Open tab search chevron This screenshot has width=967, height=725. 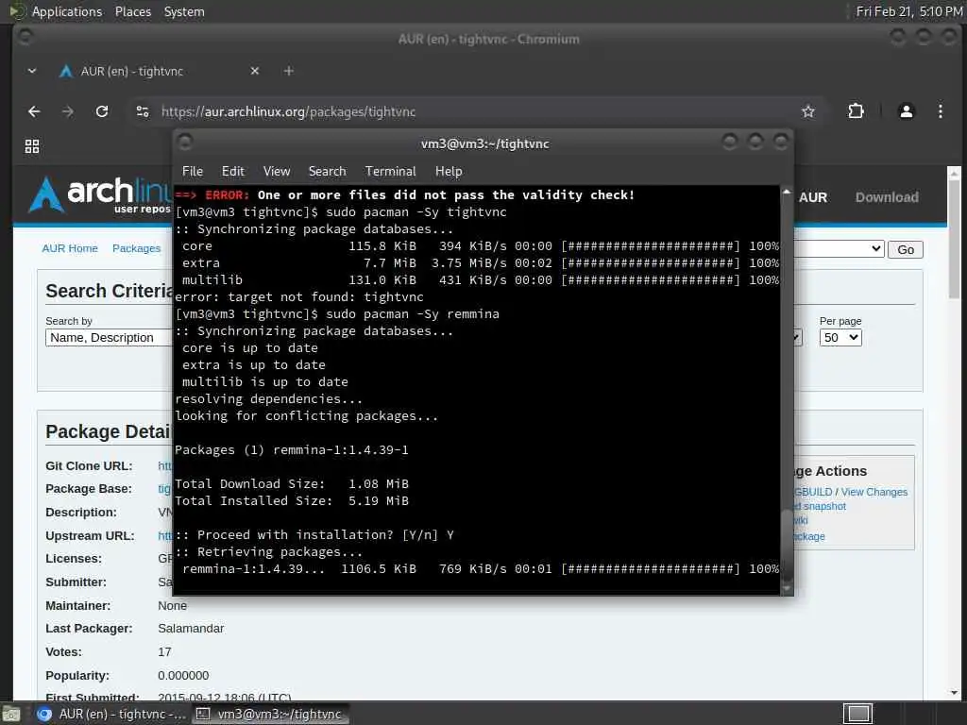click(32, 71)
